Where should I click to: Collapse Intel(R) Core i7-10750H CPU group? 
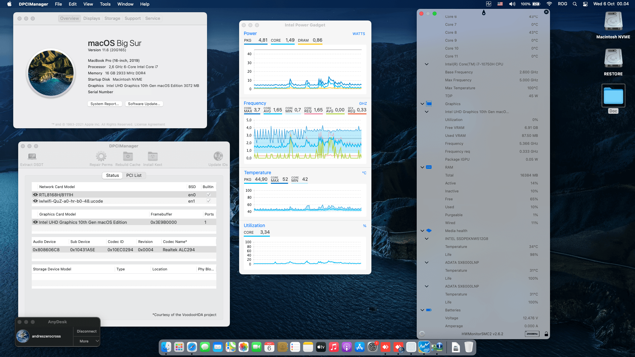coord(427,64)
